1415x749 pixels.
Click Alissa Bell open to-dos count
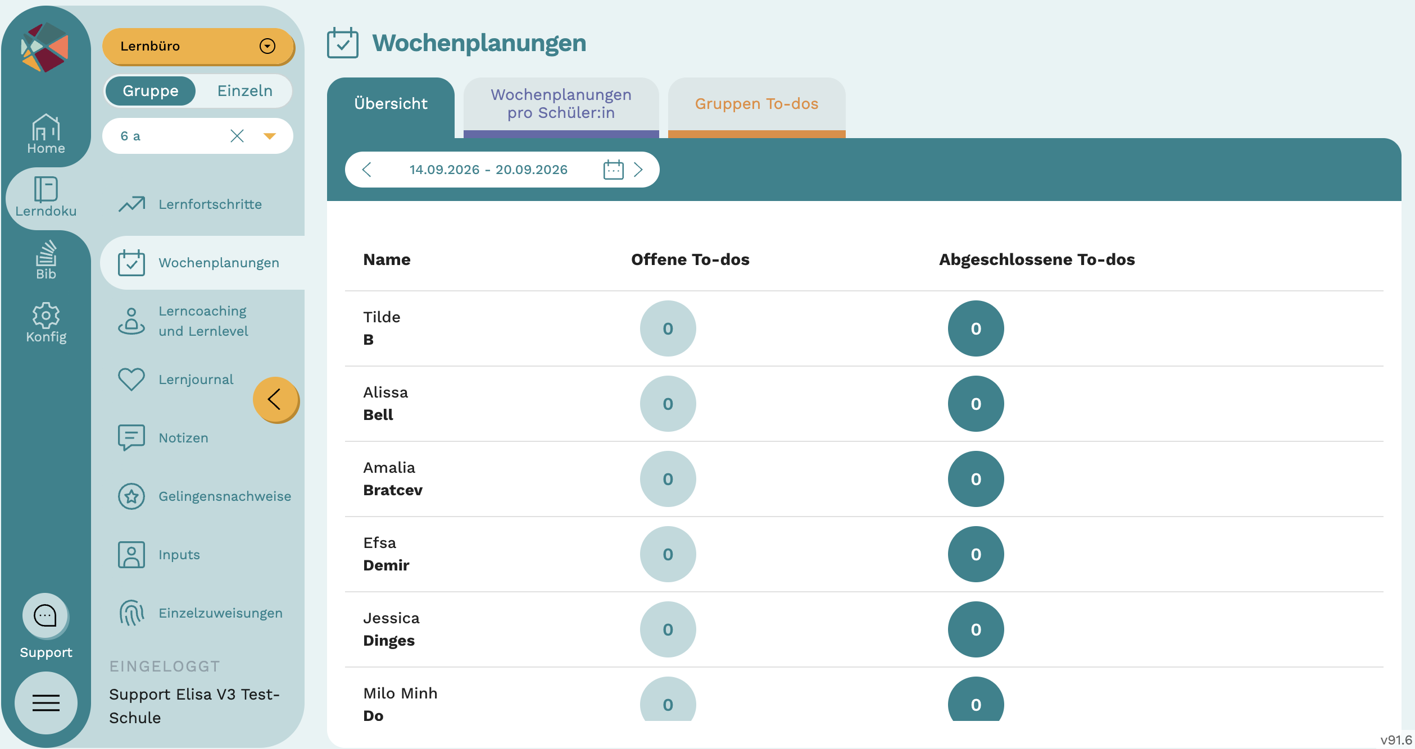point(668,404)
